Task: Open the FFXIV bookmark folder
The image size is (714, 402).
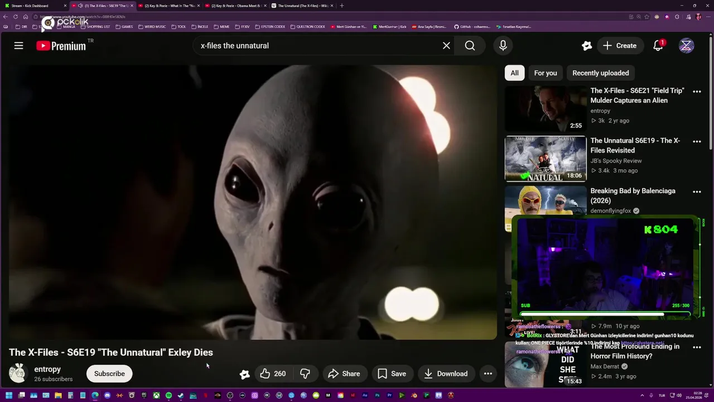Action: pos(242,27)
